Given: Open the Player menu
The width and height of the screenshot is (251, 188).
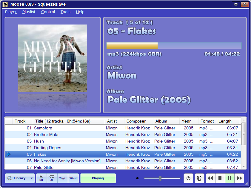Looking at the screenshot, I should point(11,12).
